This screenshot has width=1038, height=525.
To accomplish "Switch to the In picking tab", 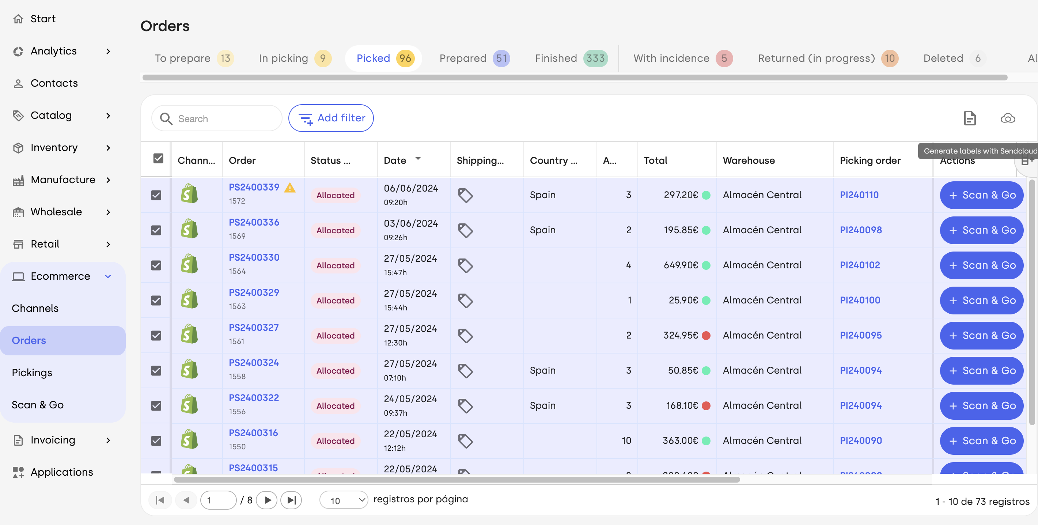I will tap(295, 58).
